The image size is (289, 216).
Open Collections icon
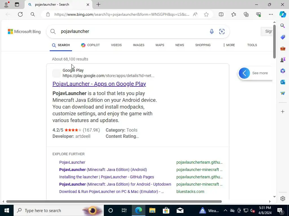(246, 14)
